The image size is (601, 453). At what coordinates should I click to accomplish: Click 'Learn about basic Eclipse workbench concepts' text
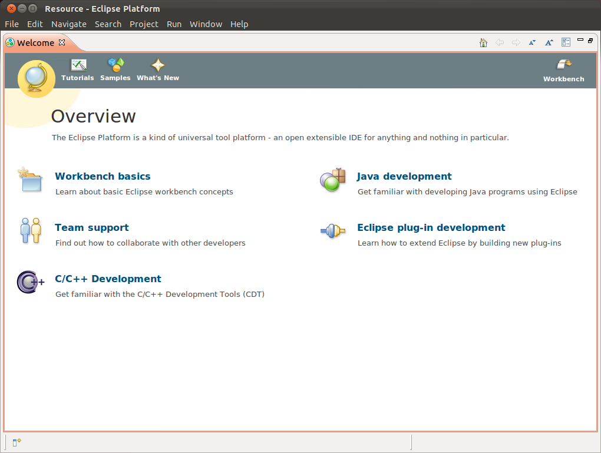point(144,191)
